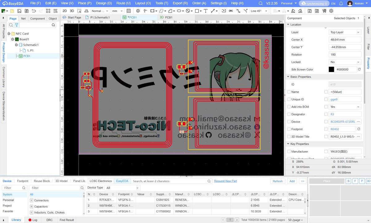Screen dimensions: 371x223
Task: Click the black Silk Screen Color swatch
Action: tap(331, 69)
